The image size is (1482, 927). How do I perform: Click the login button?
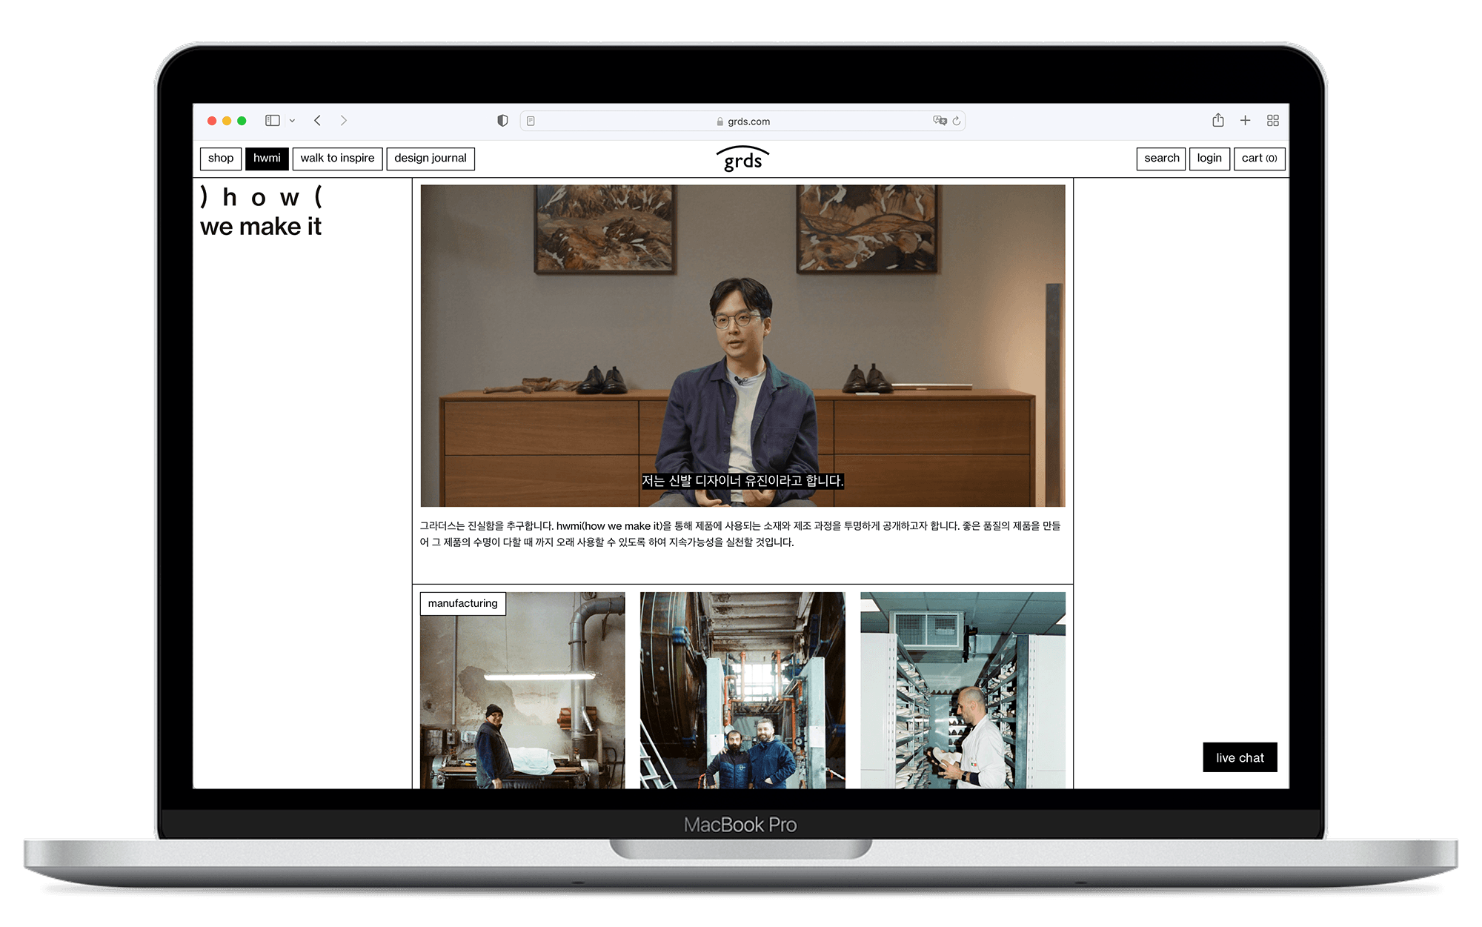pos(1209,159)
